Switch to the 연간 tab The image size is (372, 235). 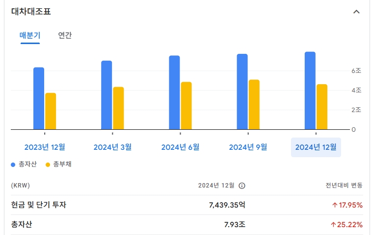(65, 36)
